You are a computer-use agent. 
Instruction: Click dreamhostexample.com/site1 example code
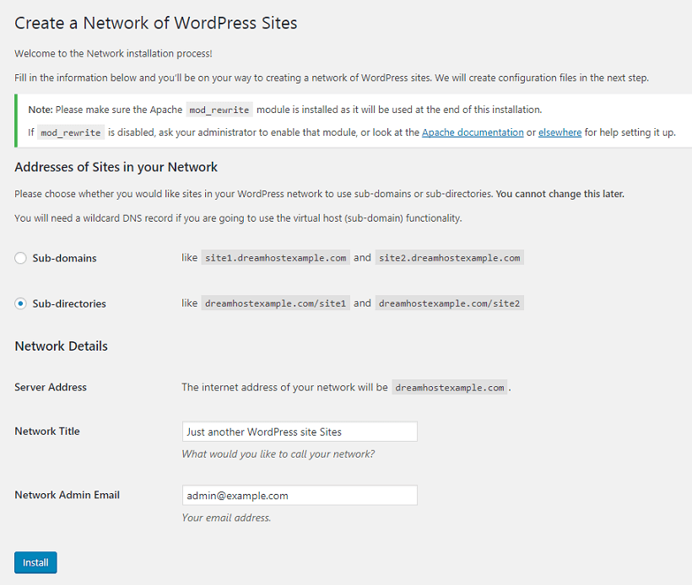tap(275, 303)
